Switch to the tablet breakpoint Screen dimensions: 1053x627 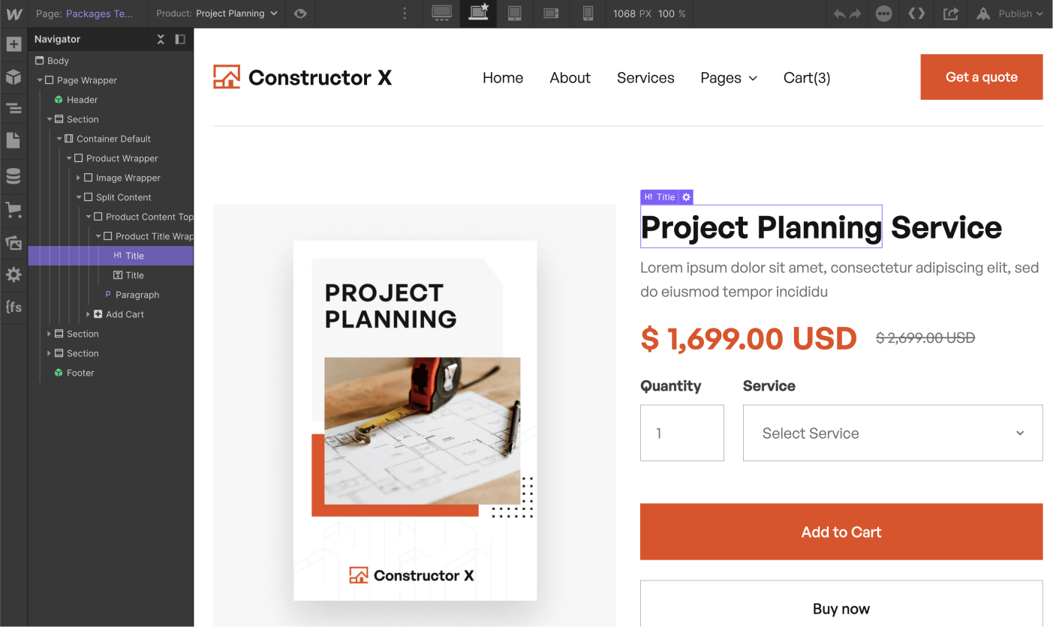[515, 13]
